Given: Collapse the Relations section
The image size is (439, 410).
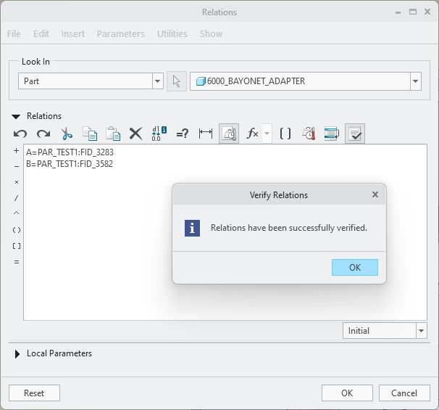Looking at the screenshot, I should click(16, 116).
